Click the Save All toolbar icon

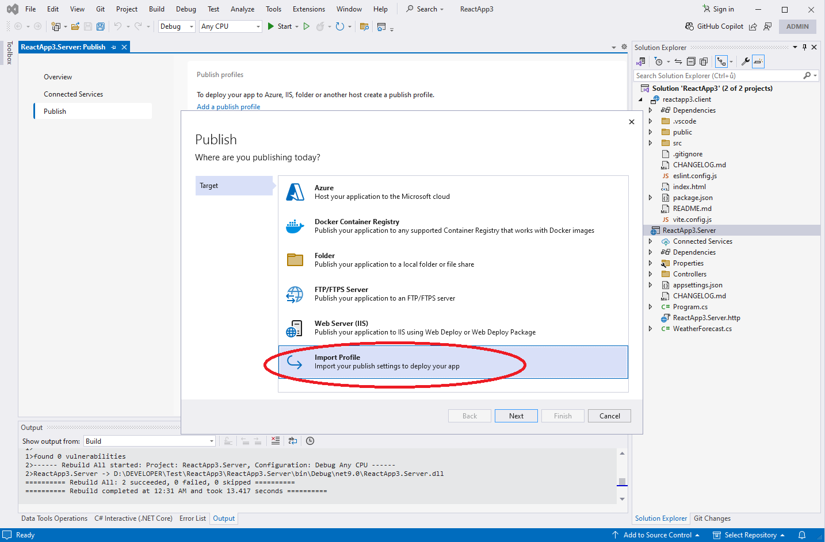(x=101, y=26)
